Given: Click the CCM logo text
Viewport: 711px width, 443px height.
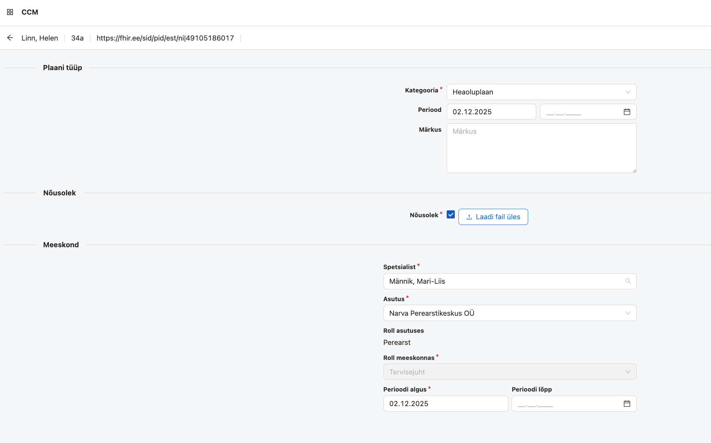Looking at the screenshot, I should (30, 12).
